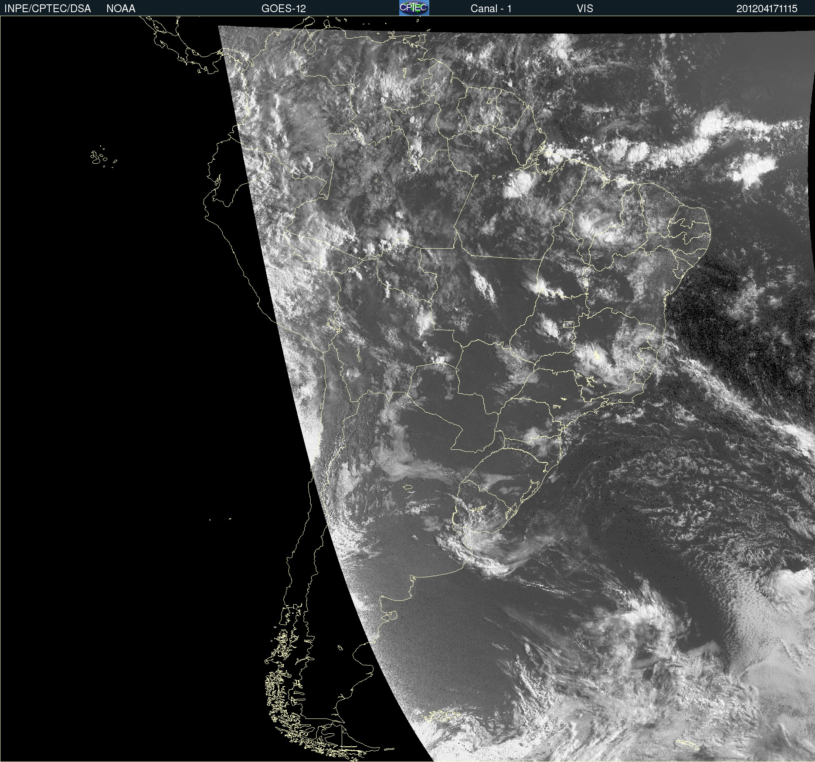Viewport: 815px width, 762px height.
Task: Click the CPTEC logo in the header
Action: coord(414,8)
